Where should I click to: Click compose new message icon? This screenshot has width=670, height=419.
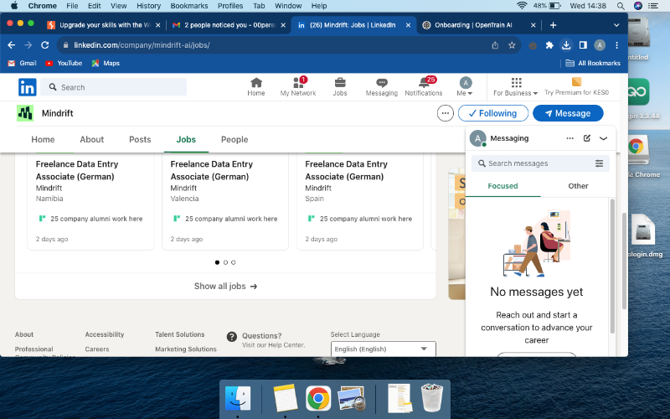pos(587,138)
